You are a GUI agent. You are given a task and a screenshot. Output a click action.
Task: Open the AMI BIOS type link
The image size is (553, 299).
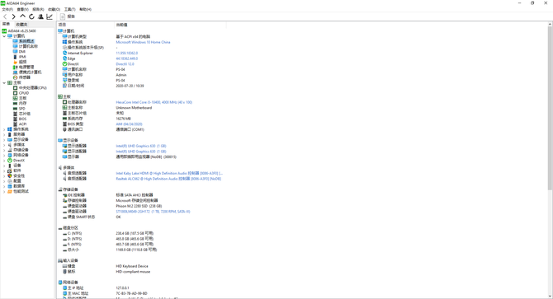tap(129, 124)
